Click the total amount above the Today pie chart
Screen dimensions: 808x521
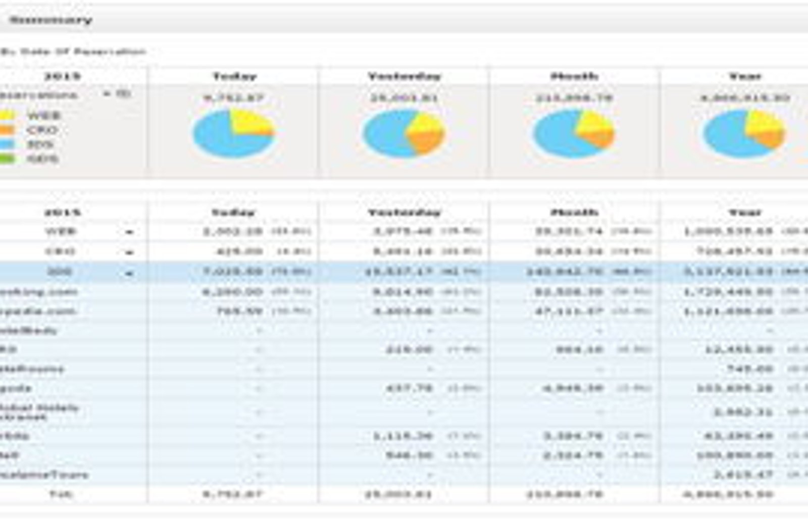(234, 97)
